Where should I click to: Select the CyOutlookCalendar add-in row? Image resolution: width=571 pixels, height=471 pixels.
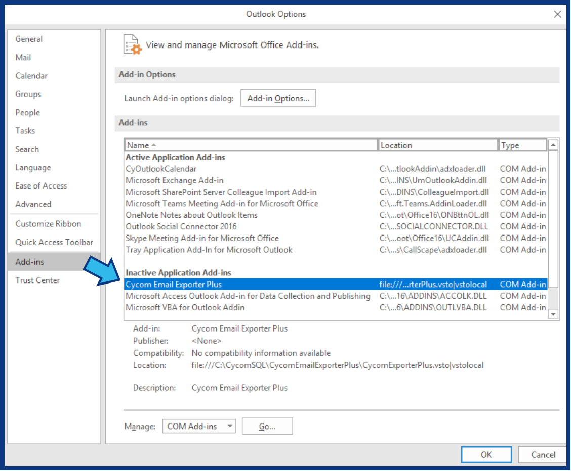click(336, 169)
